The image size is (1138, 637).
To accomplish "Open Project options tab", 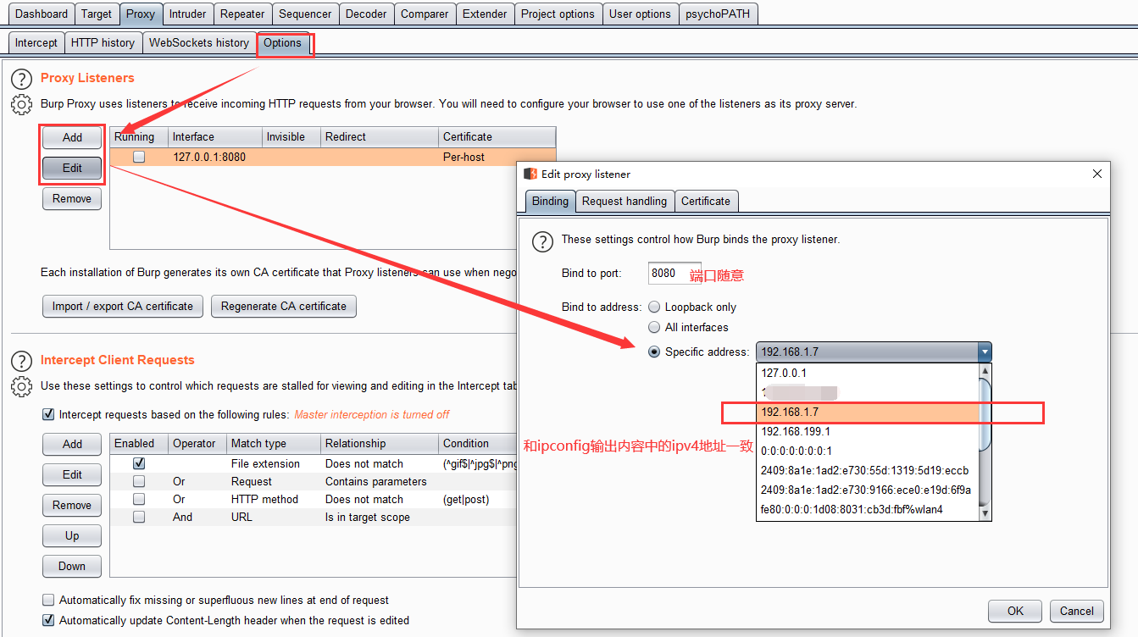I will pyautogui.click(x=558, y=14).
